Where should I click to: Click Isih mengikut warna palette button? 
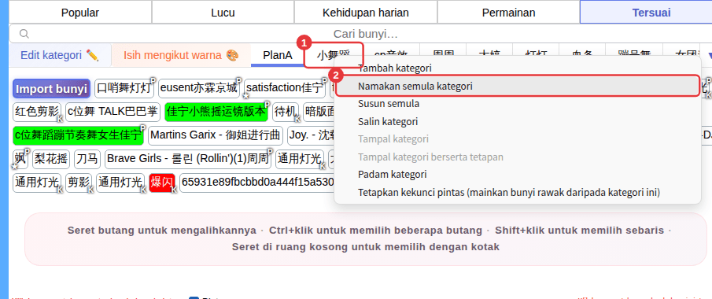tap(181, 55)
